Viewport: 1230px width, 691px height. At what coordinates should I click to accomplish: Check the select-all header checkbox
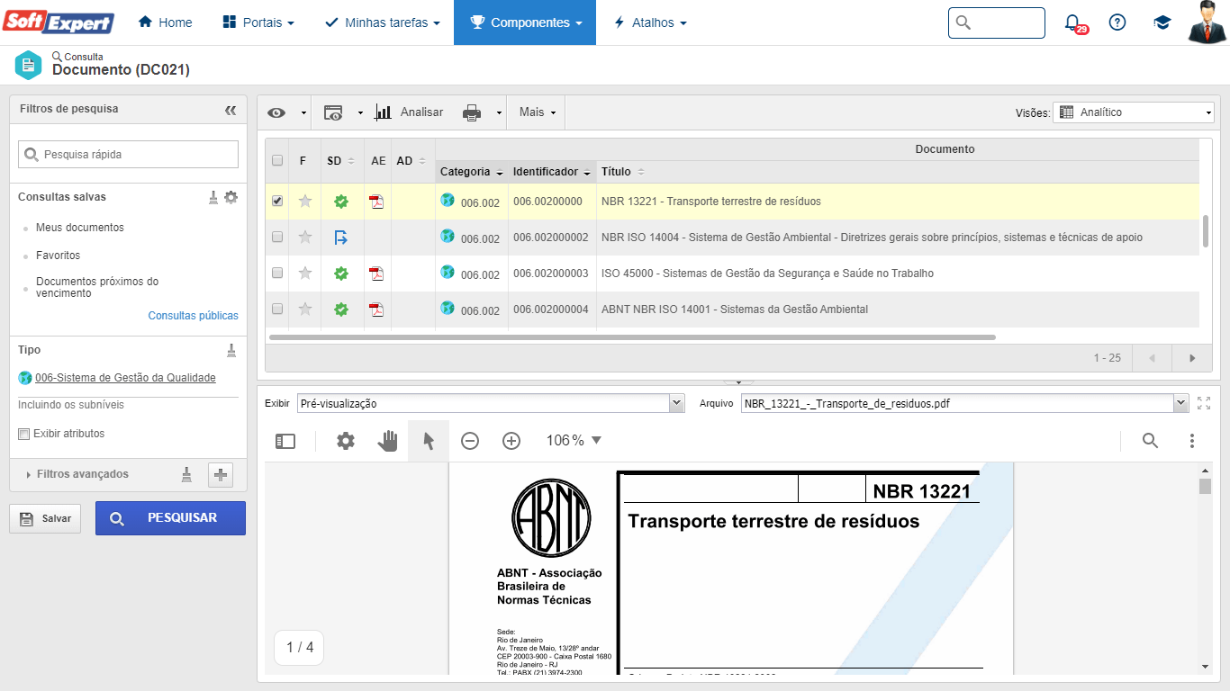point(277,161)
